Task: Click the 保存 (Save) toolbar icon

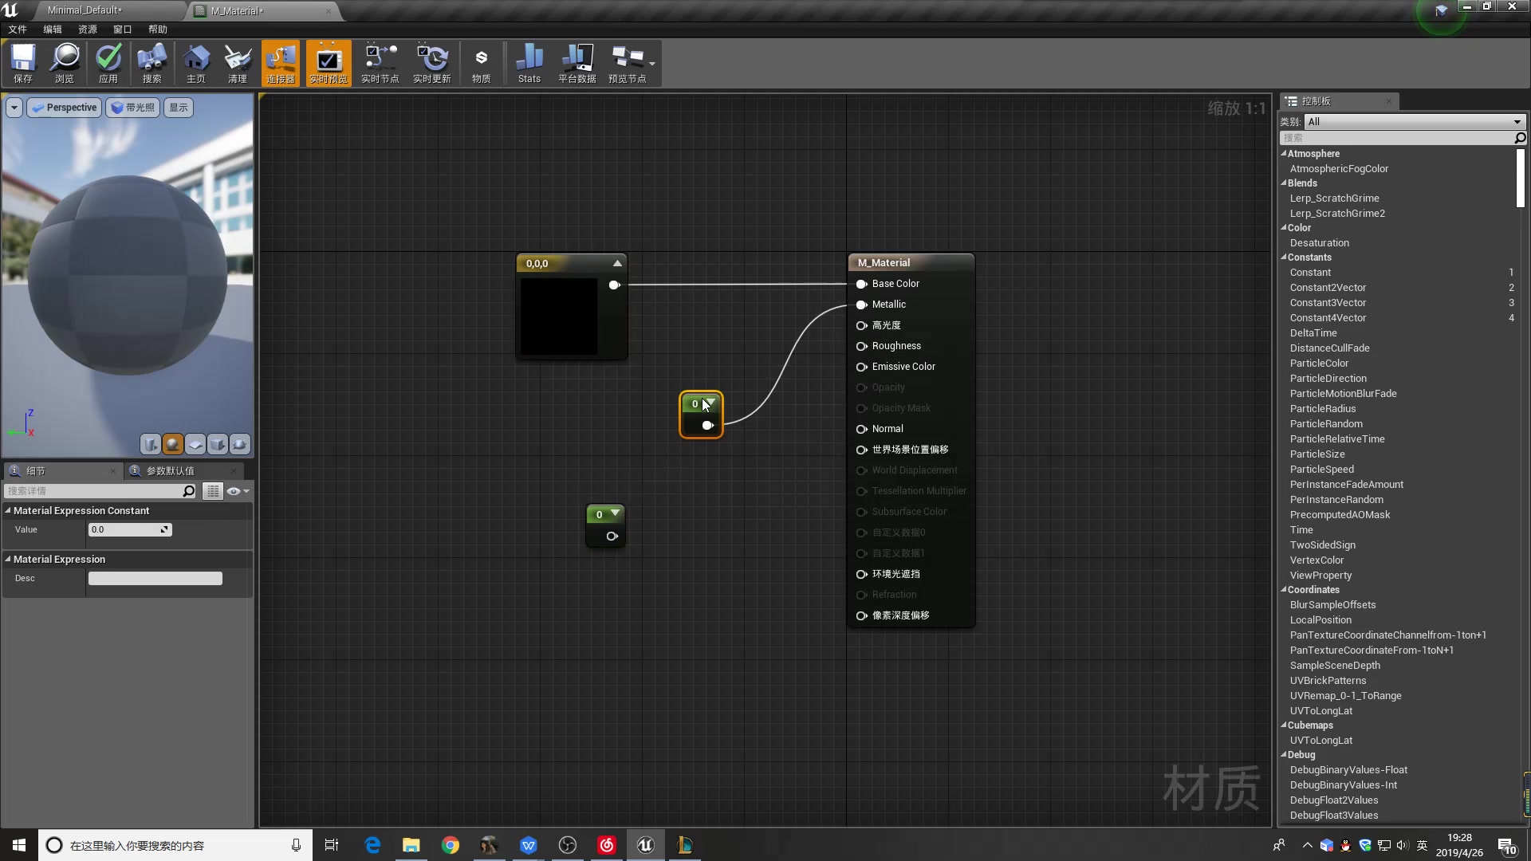Action: tap(22, 63)
